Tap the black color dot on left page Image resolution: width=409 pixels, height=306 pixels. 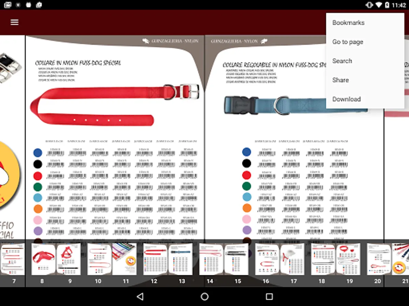(x=37, y=164)
